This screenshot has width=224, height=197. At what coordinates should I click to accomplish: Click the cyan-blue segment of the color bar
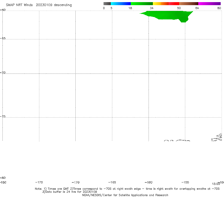click(121, 4)
